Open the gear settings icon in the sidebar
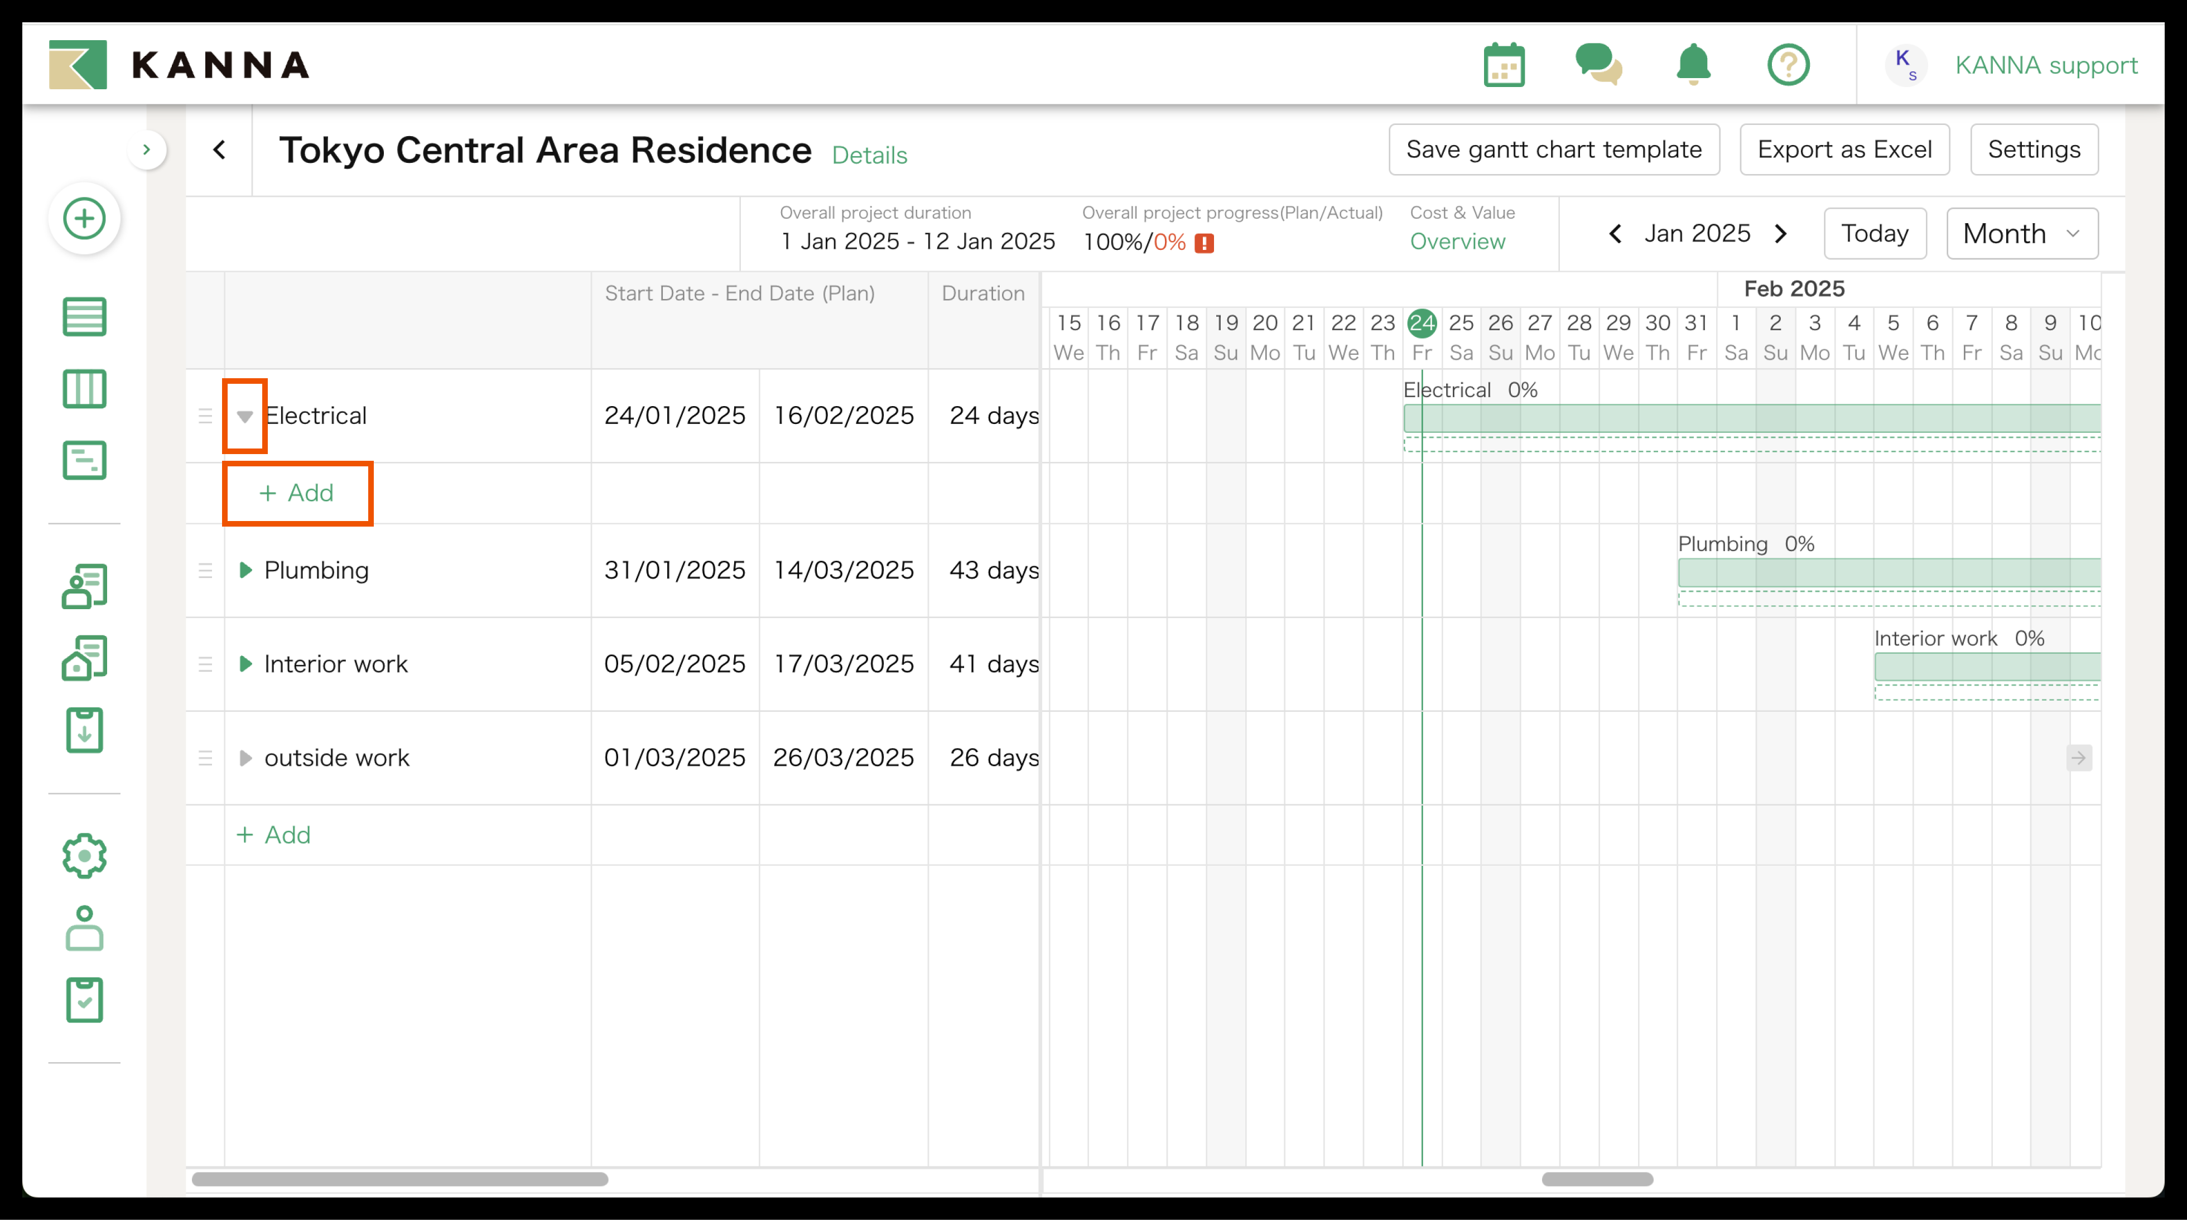 [84, 856]
